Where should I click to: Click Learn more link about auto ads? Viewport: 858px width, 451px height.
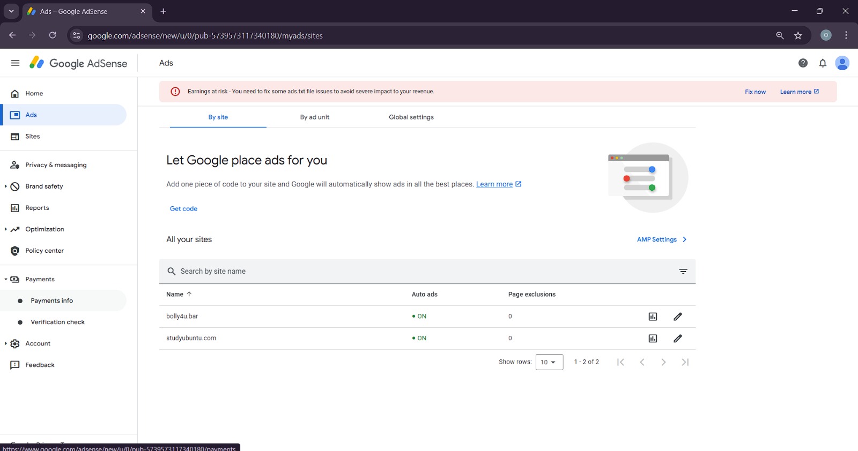click(x=499, y=184)
